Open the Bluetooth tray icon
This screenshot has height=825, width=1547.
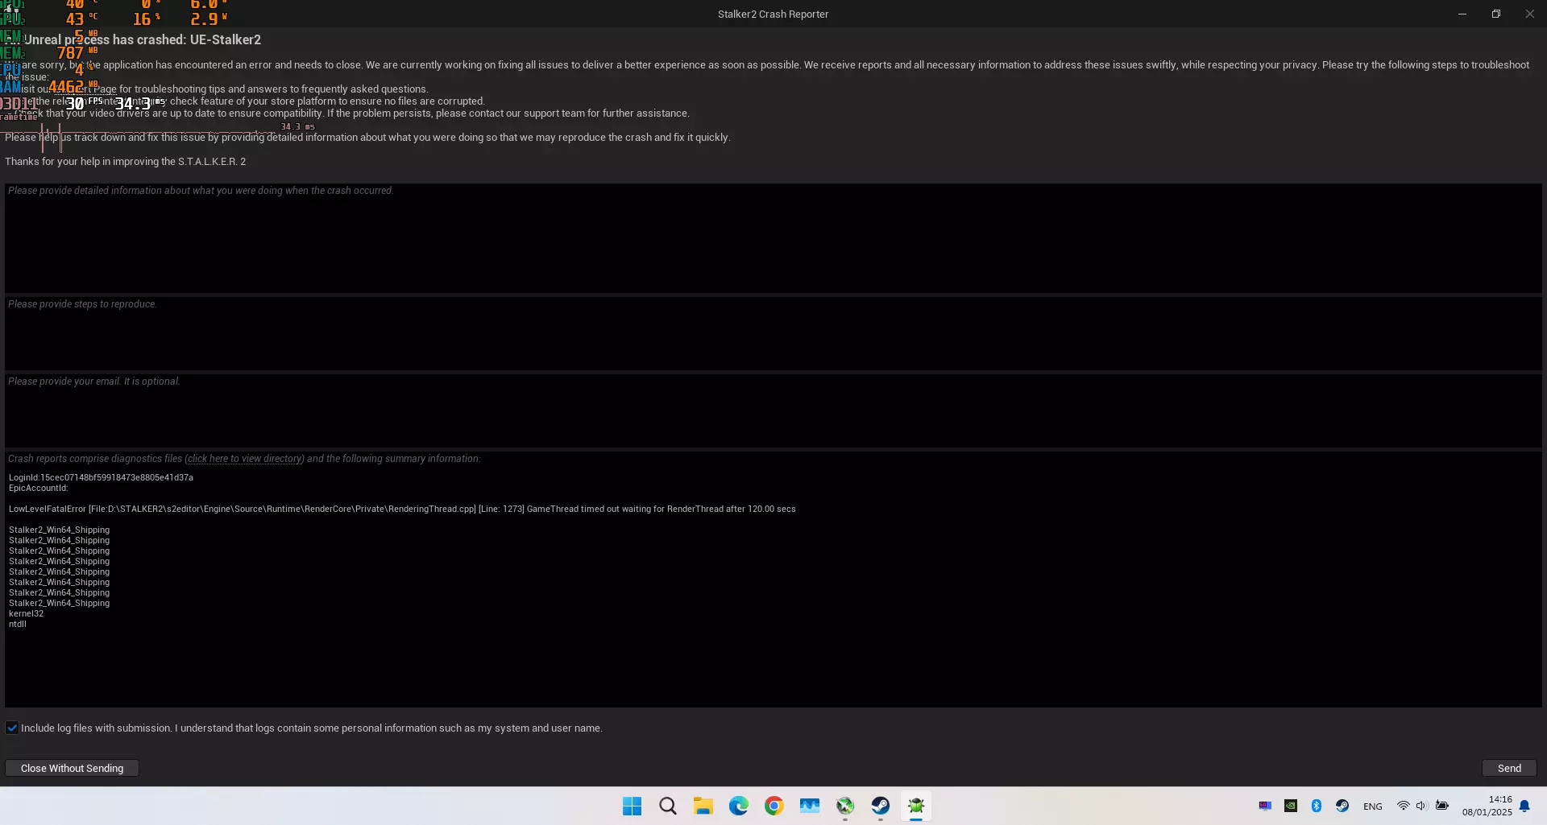tap(1317, 806)
